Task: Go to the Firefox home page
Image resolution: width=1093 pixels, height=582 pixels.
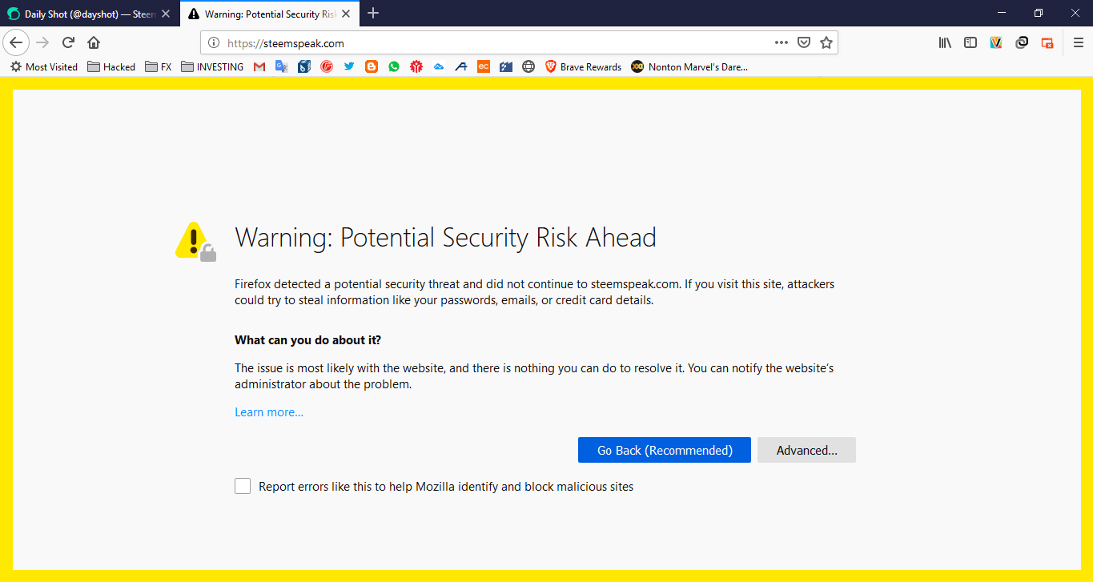Action: pyautogui.click(x=94, y=42)
